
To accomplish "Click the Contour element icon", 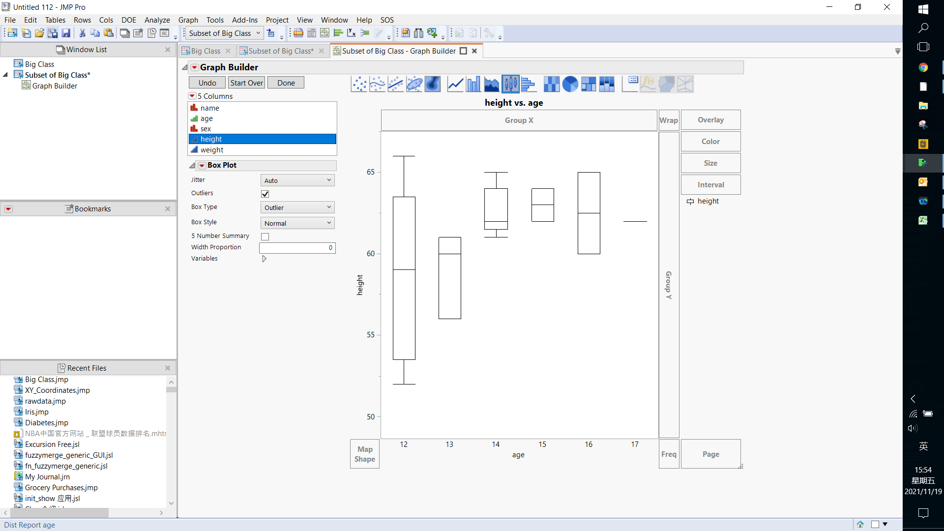I will point(433,84).
